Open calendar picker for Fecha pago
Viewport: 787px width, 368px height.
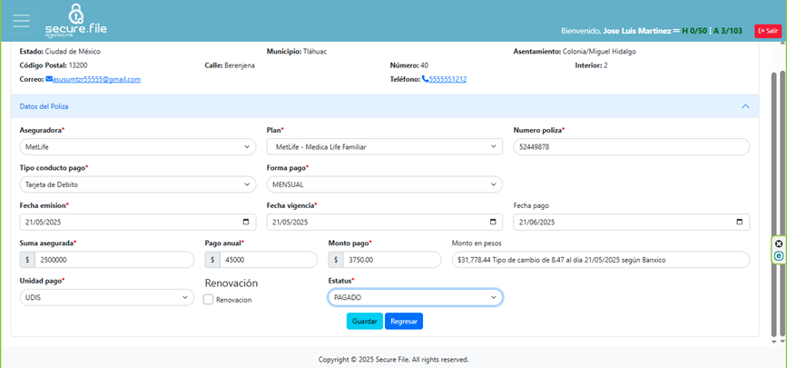[741, 223]
